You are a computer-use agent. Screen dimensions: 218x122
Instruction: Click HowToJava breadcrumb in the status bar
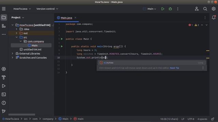(11, 119)
